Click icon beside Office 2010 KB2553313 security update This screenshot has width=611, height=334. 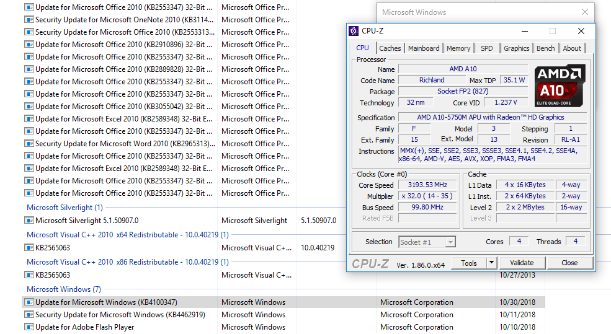coord(29,32)
